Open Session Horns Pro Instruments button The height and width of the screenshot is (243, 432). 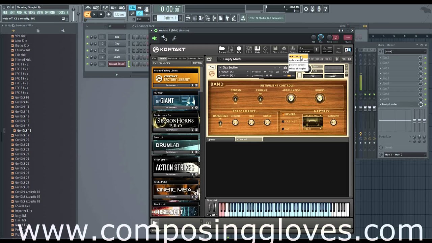(171, 130)
